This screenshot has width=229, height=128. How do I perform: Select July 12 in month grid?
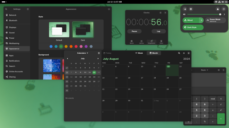tap(172, 70)
